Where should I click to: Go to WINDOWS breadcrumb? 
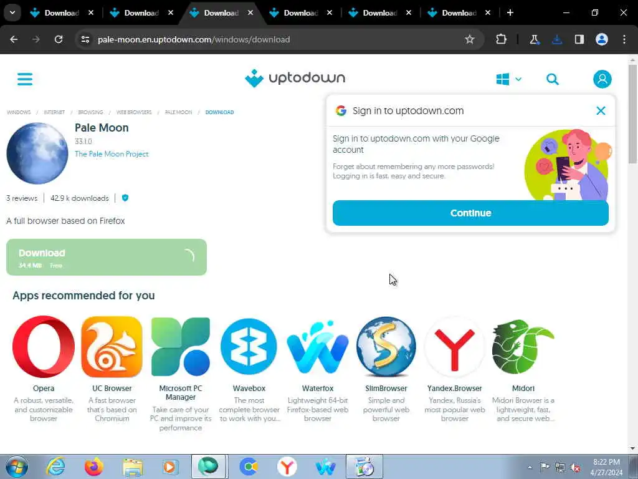click(x=19, y=112)
